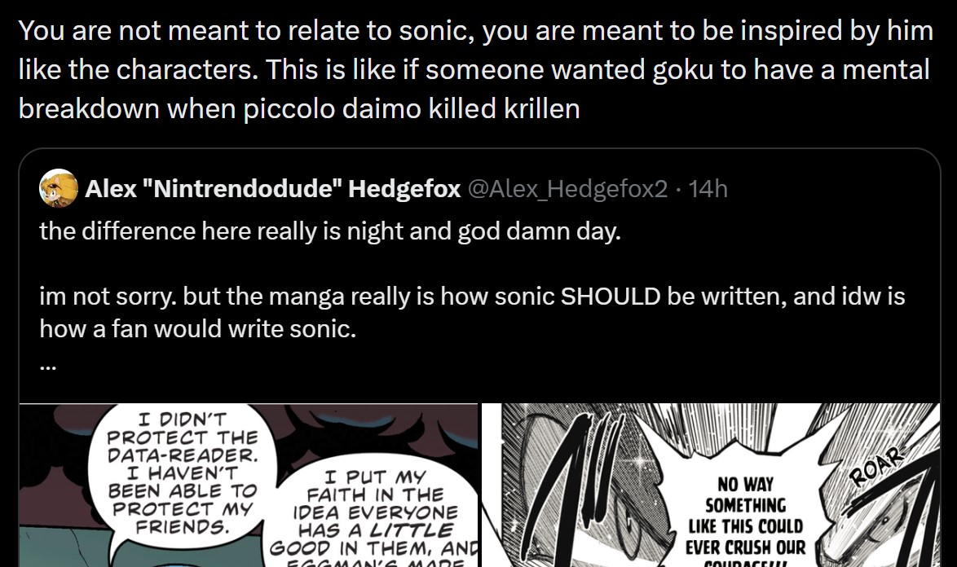Image resolution: width=957 pixels, height=567 pixels.
Task: Open the 14h timestamp of quoted post
Action: click(x=708, y=189)
